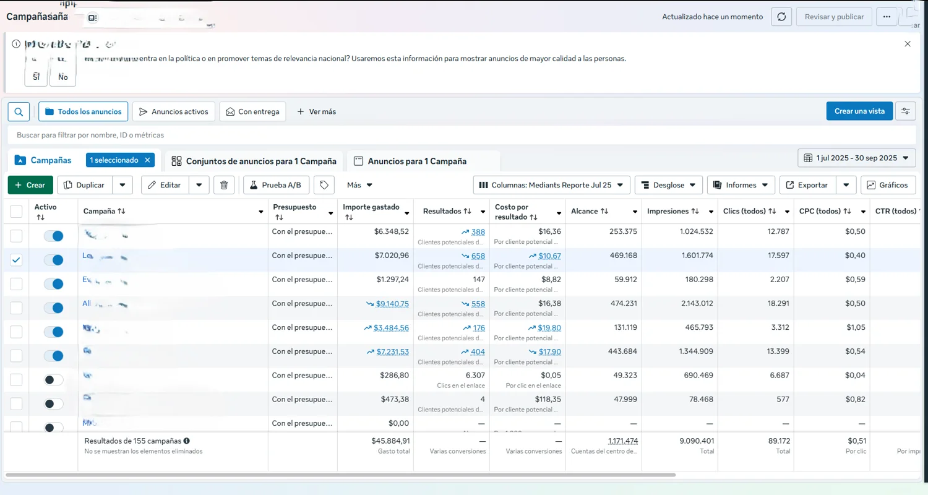Open the date range dropdown

click(x=856, y=158)
